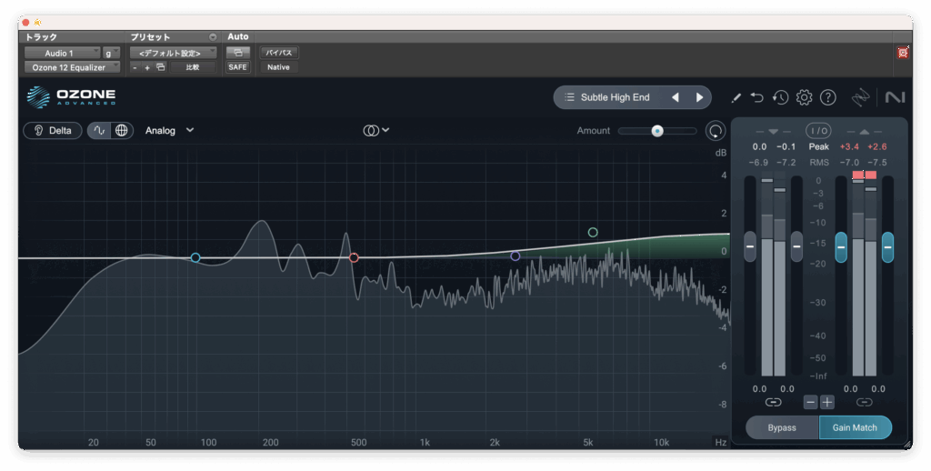Click the undo arrow icon

point(757,97)
